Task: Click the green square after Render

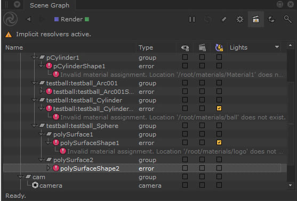Action: tap(87, 19)
